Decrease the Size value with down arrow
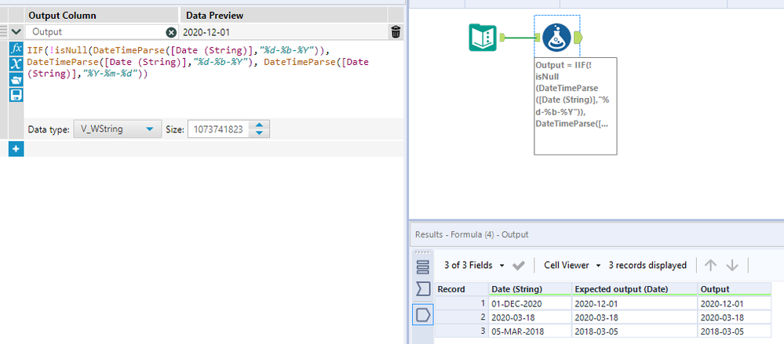This screenshot has width=784, height=344. (259, 133)
